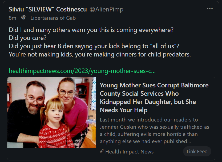Open the three-dot post options menu
222x162 pixels.
(210, 9)
